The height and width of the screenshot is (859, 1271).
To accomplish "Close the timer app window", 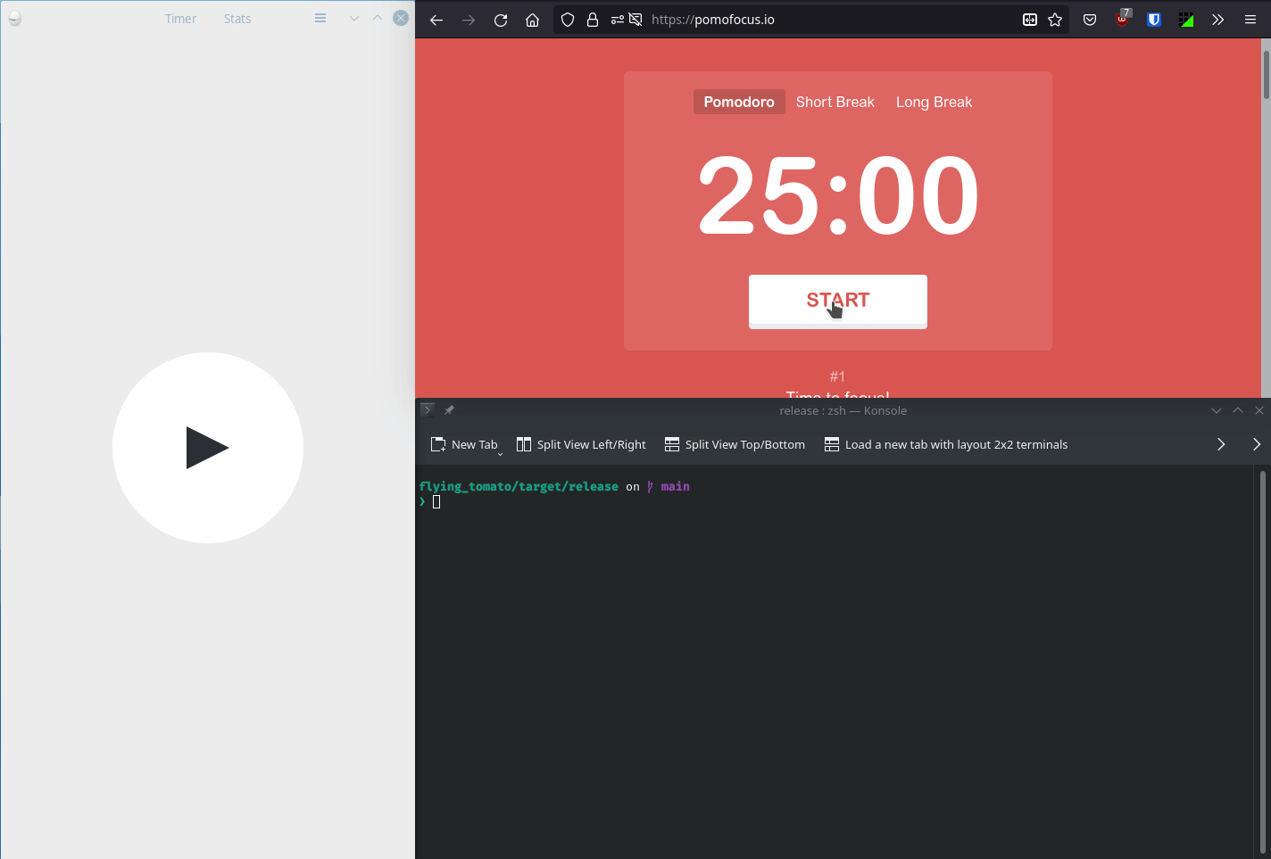I will (401, 18).
